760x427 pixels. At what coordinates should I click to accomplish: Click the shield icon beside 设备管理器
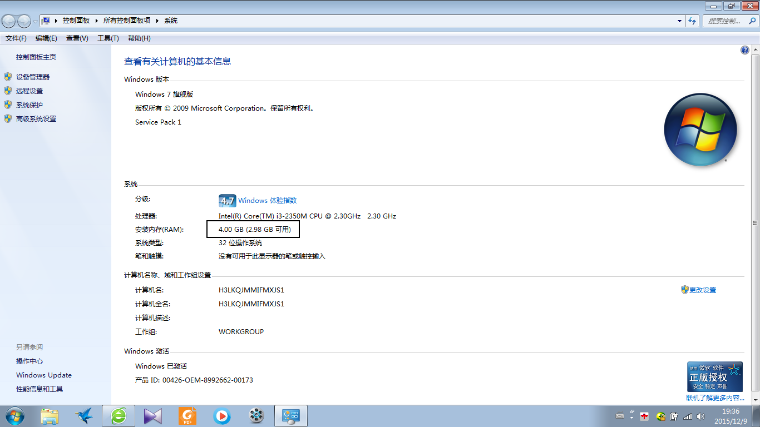pos(8,77)
